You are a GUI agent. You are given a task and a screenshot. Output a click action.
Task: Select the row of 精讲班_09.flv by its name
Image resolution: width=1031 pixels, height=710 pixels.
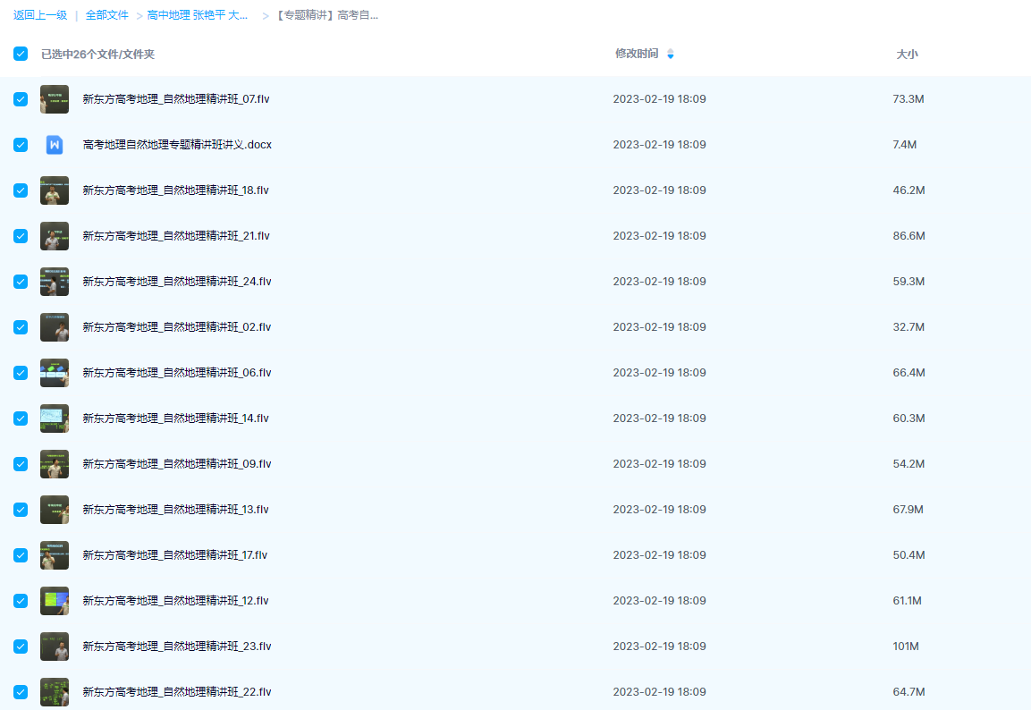tap(176, 464)
